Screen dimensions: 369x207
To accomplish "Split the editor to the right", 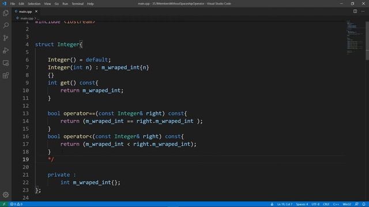I will point(355,11).
